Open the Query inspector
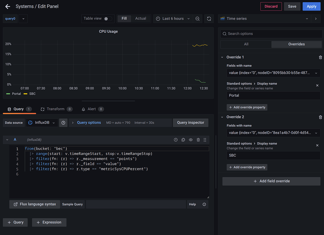 tap(190, 123)
